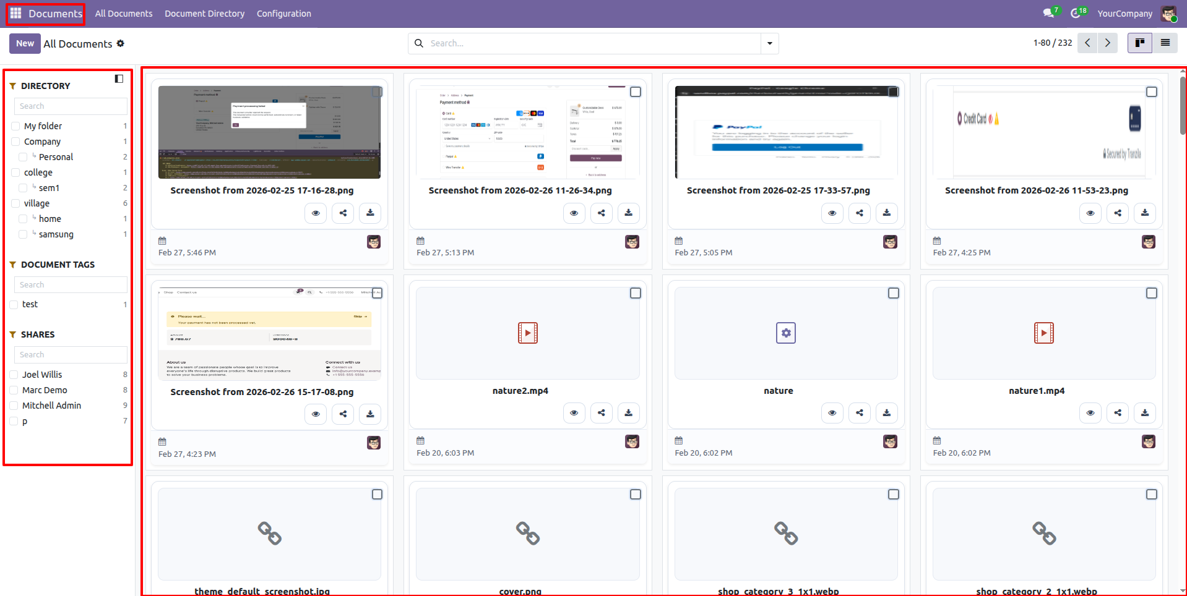The width and height of the screenshot is (1187, 596).
Task: Check the Personal subfolder checkbox
Action: (23, 157)
